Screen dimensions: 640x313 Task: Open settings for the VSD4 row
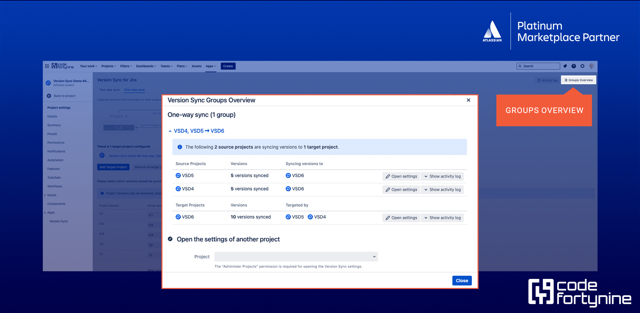coord(401,190)
